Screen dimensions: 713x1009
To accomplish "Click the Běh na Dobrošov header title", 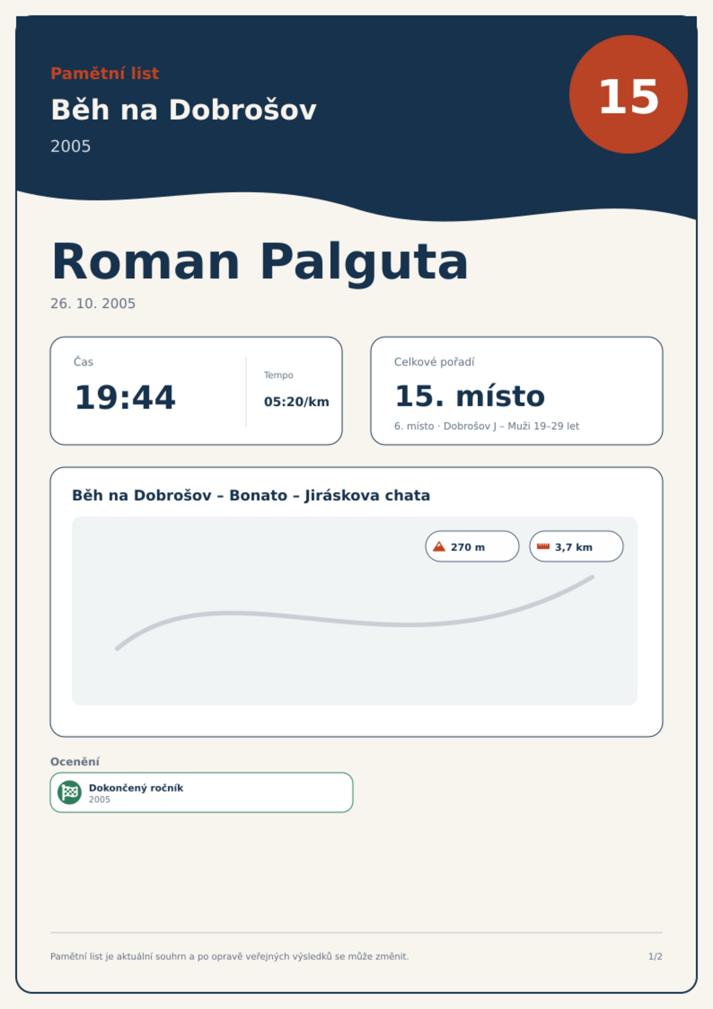I will (x=184, y=110).
